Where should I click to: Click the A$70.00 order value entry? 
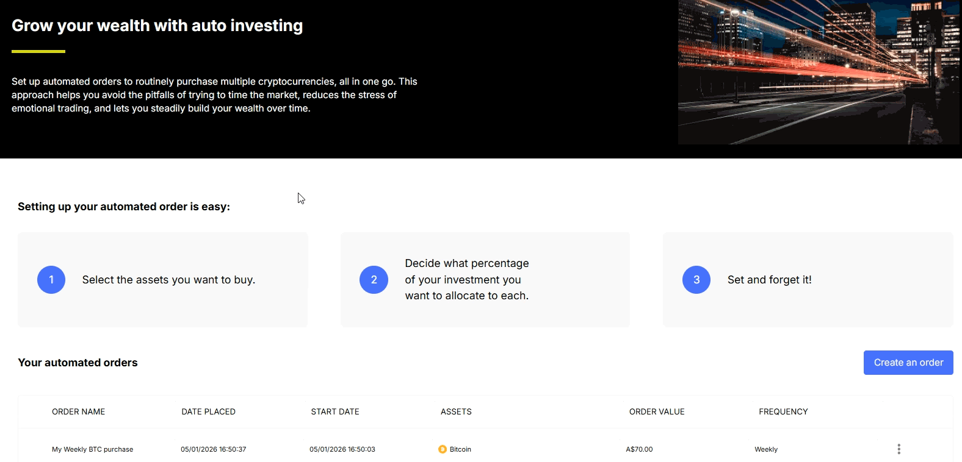point(639,449)
